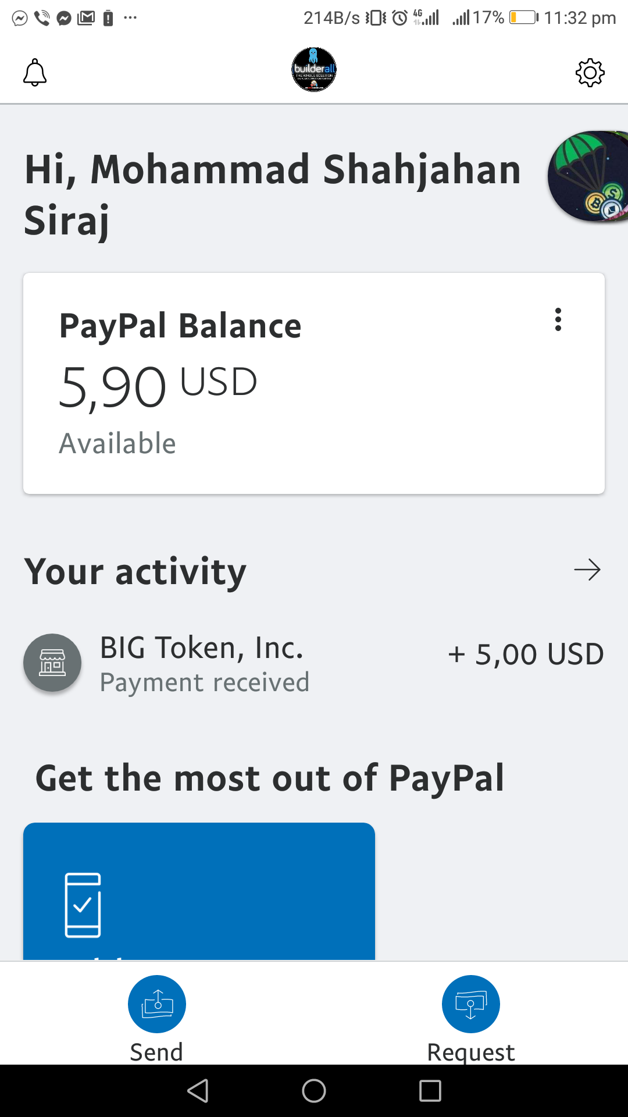Tap the BIG Token merchant icon

tap(52, 663)
